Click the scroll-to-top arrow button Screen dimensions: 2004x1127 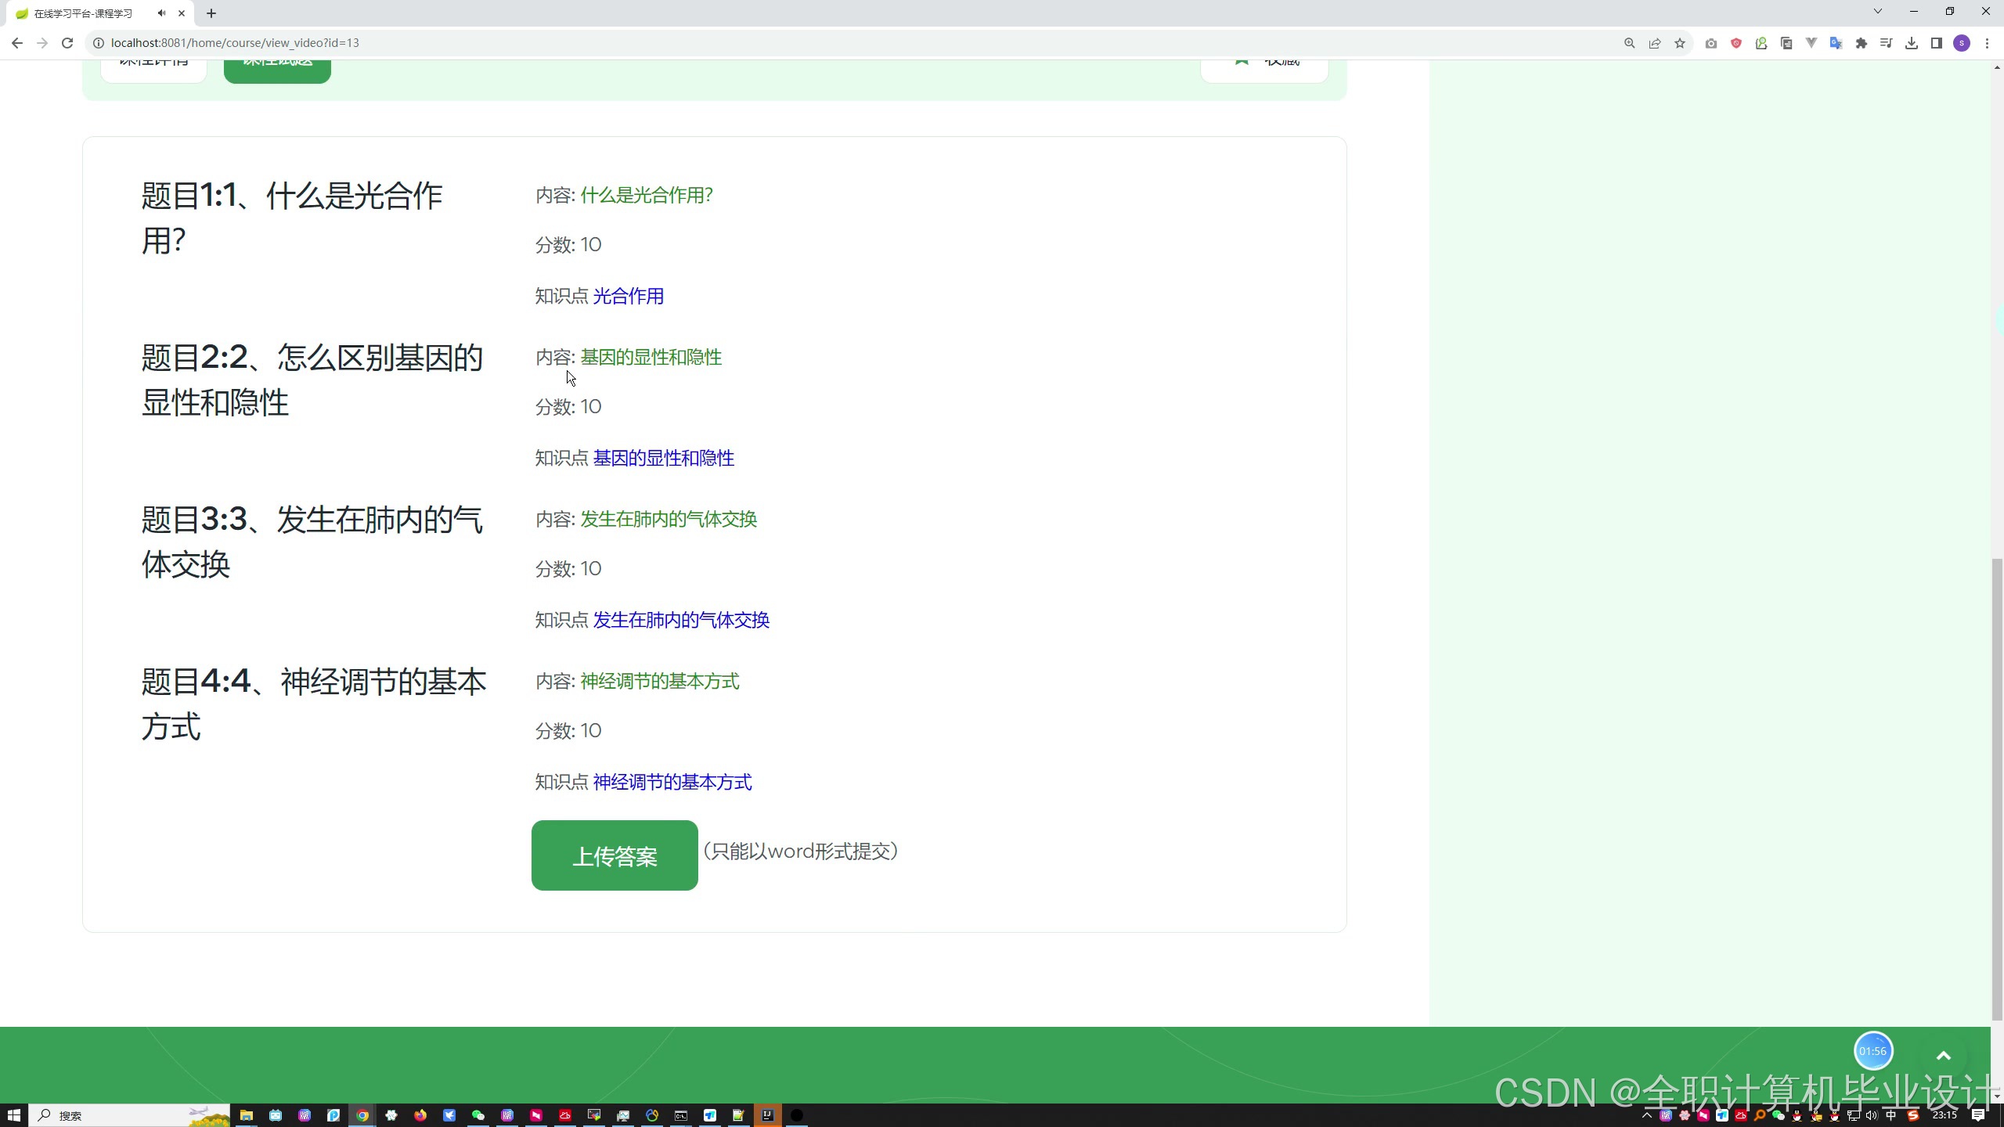tap(1943, 1056)
